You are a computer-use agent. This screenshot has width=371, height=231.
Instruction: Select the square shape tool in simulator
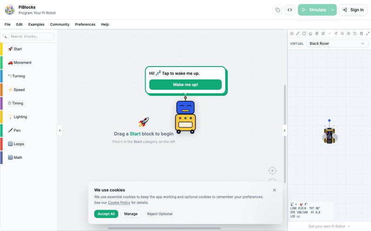pyautogui.click(x=304, y=33)
